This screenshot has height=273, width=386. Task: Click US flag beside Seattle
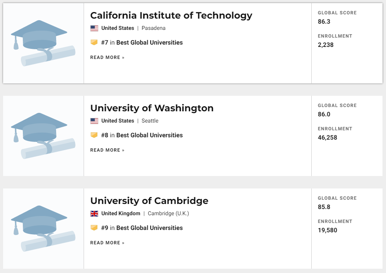pos(94,121)
